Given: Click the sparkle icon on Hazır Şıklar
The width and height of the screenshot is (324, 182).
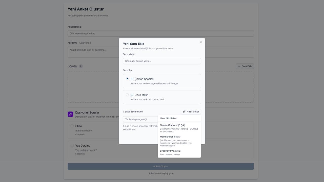Looking at the screenshot, I should click(184, 111).
